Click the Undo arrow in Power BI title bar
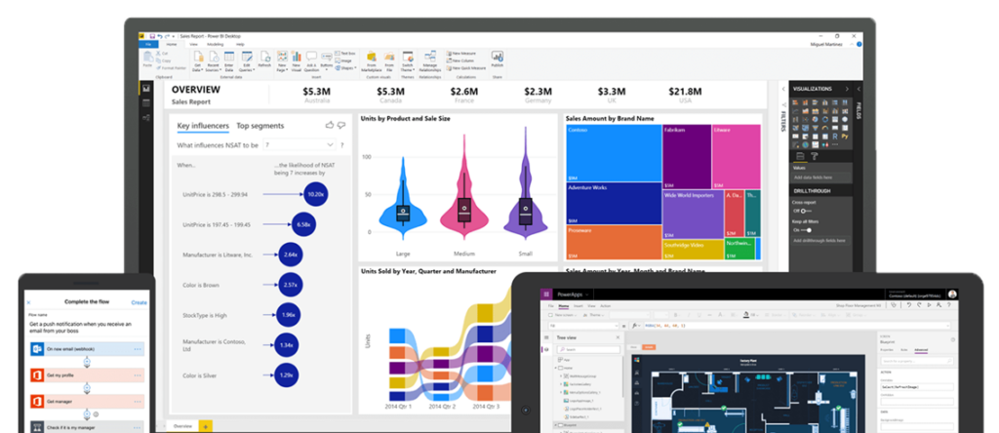 tap(160, 37)
